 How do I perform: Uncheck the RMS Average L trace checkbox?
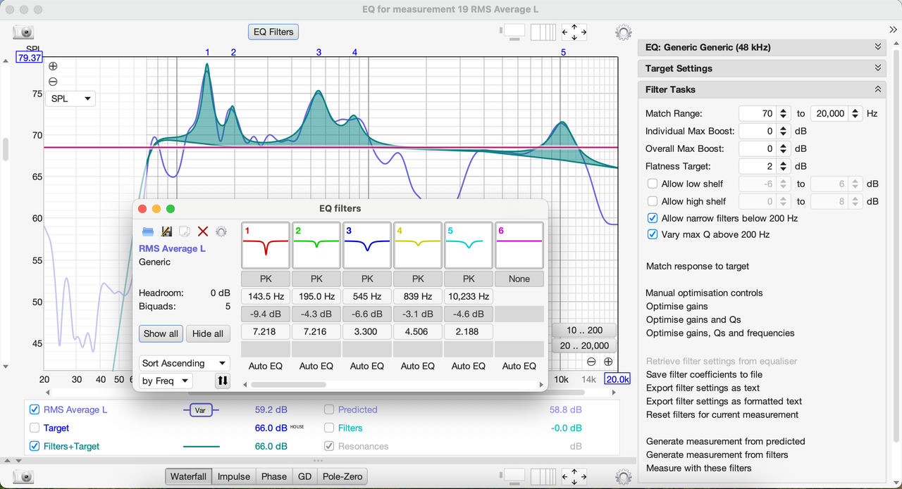35,409
